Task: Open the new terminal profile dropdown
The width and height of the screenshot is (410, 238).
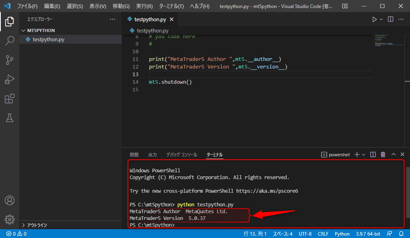Action: 364,155
